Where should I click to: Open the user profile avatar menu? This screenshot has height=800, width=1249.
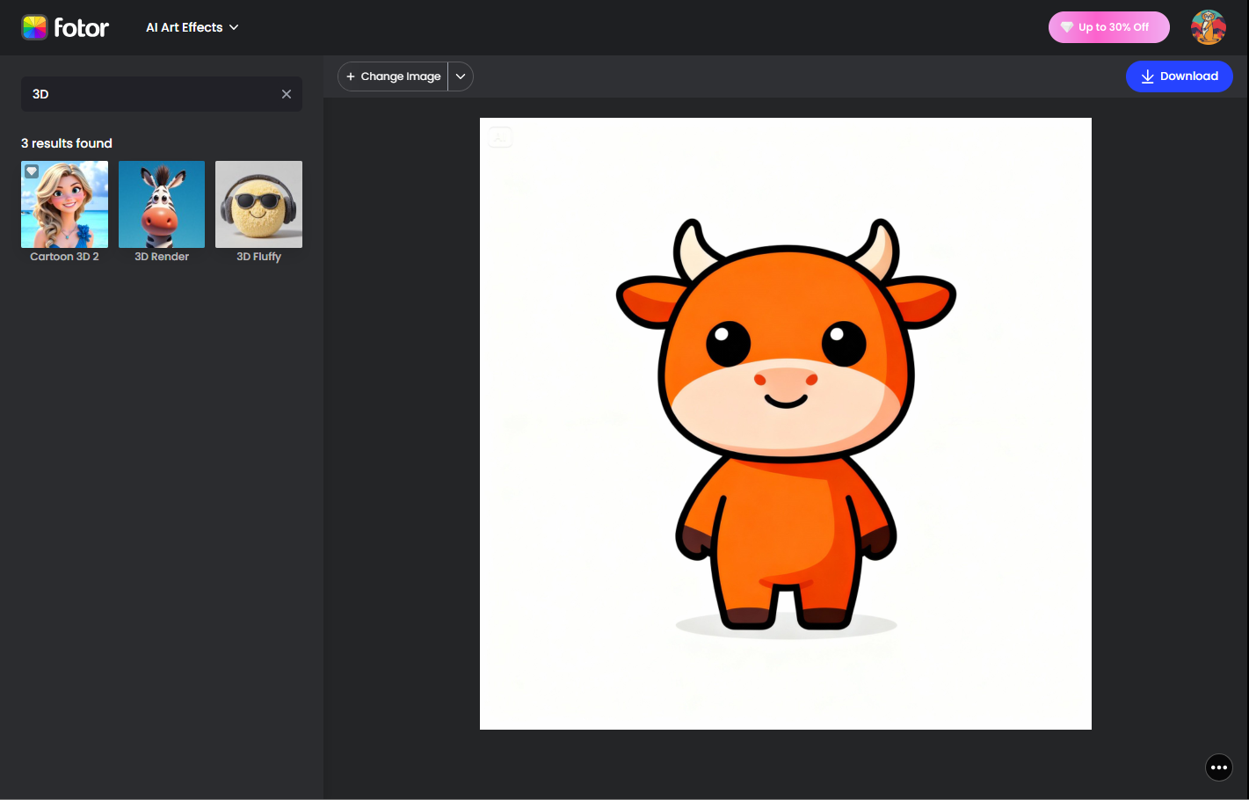pyautogui.click(x=1209, y=27)
